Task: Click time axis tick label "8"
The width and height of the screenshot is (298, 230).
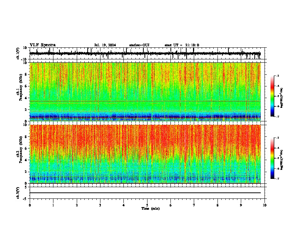Action: pos(217,205)
